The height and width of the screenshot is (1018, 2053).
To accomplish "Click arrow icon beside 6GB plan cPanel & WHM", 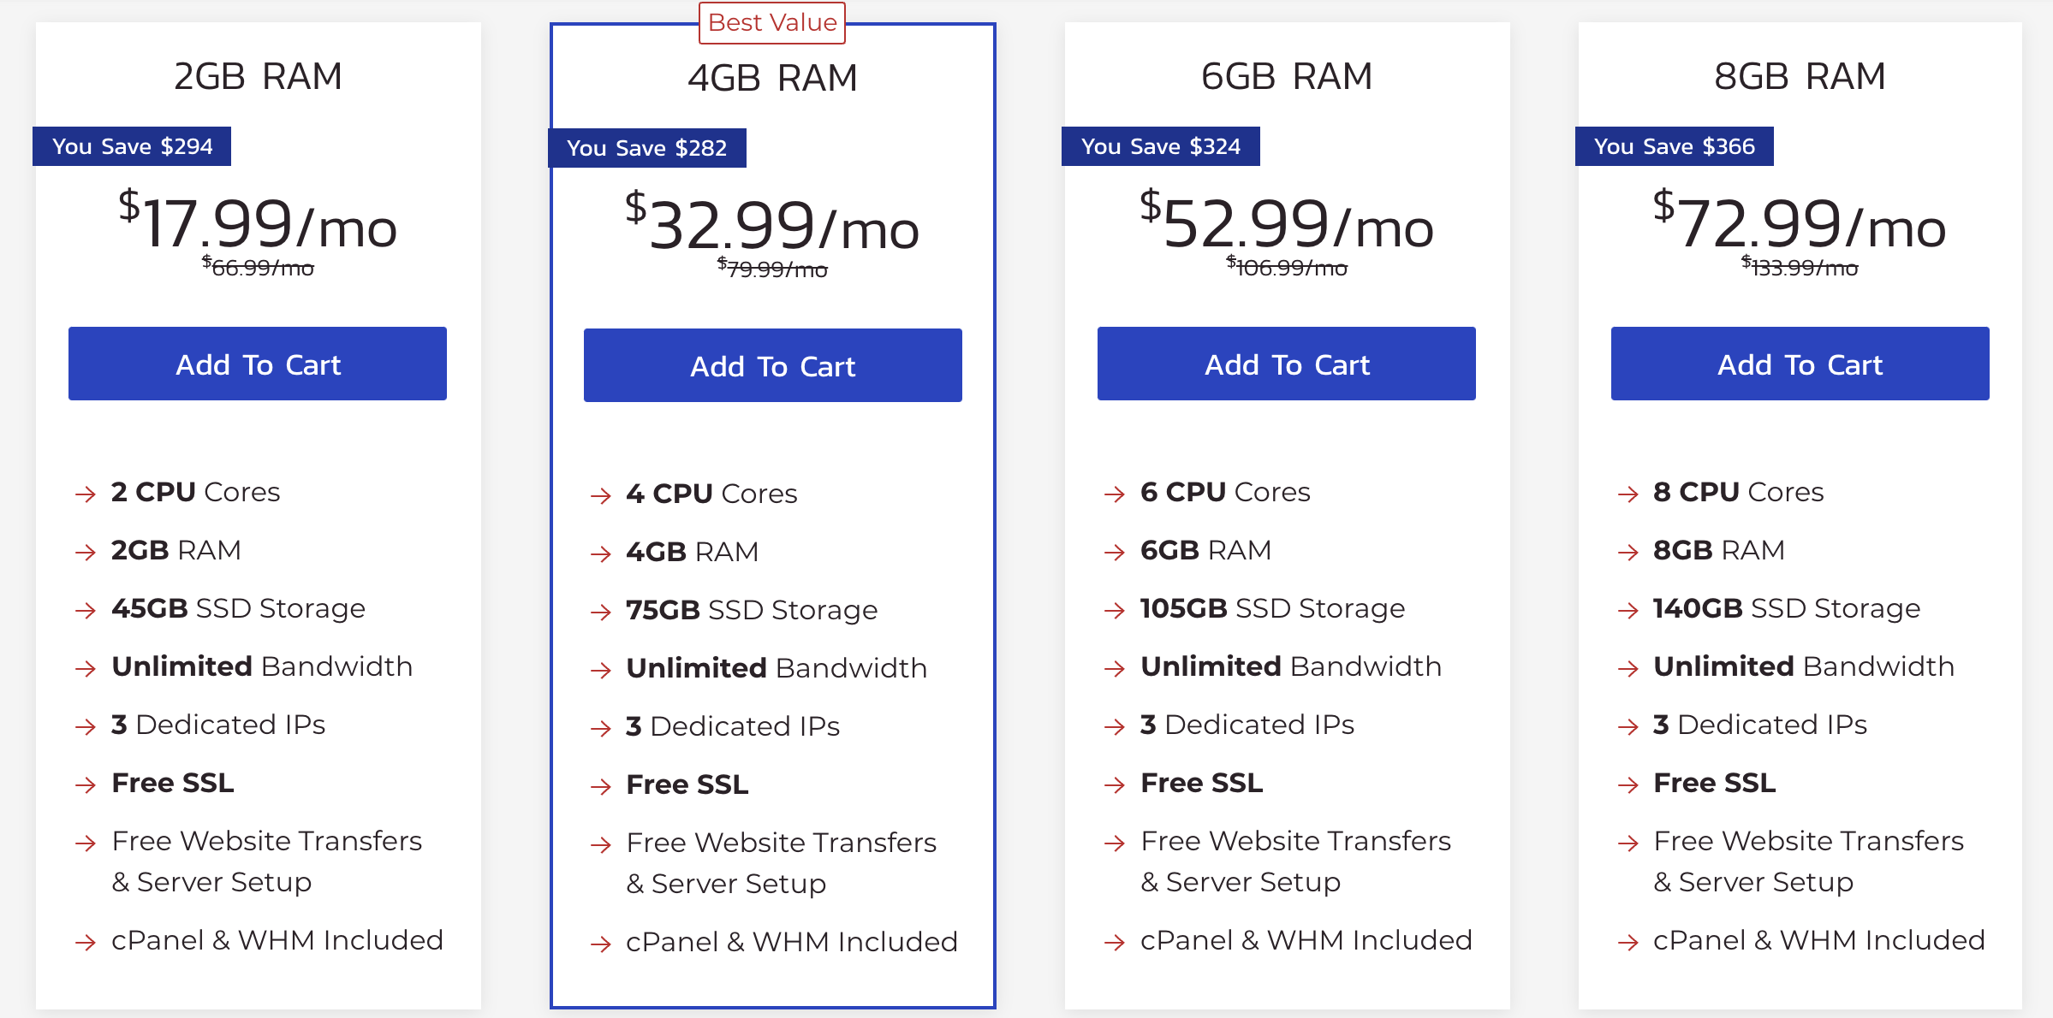I will tap(1114, 942).
